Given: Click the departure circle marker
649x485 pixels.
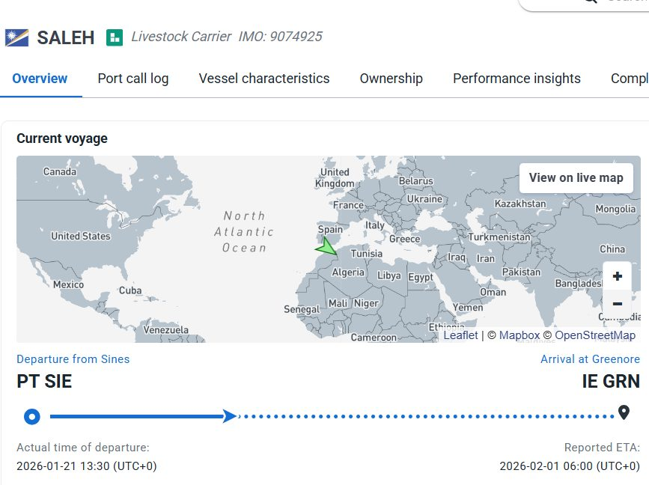Looking at the screenshot, I should click(32, 416).
